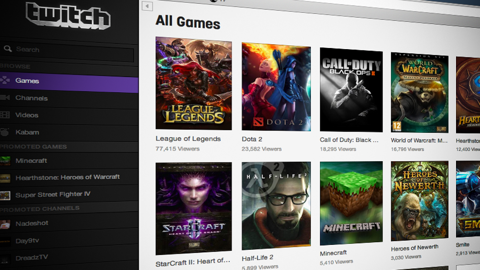The width and height of the screenshot is (480, 270).
Task: Click the 23,582 Viewers text
Action: tap(262, 149)
